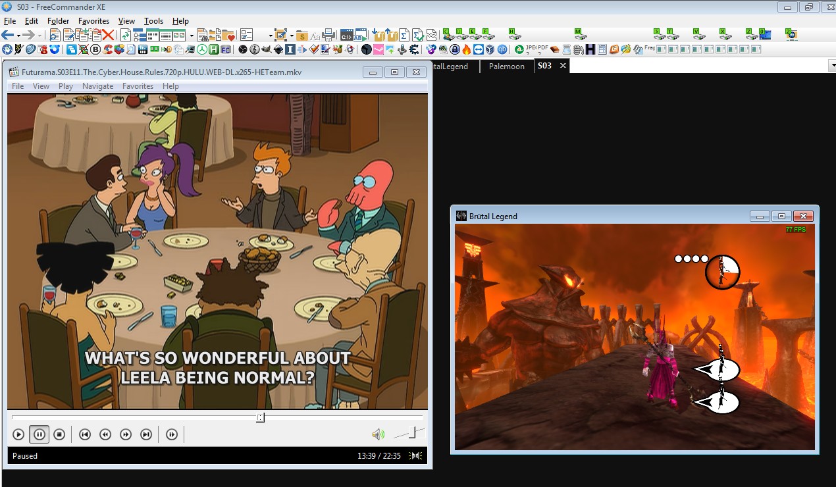Open the media player View menu

[x=41, y=86]
